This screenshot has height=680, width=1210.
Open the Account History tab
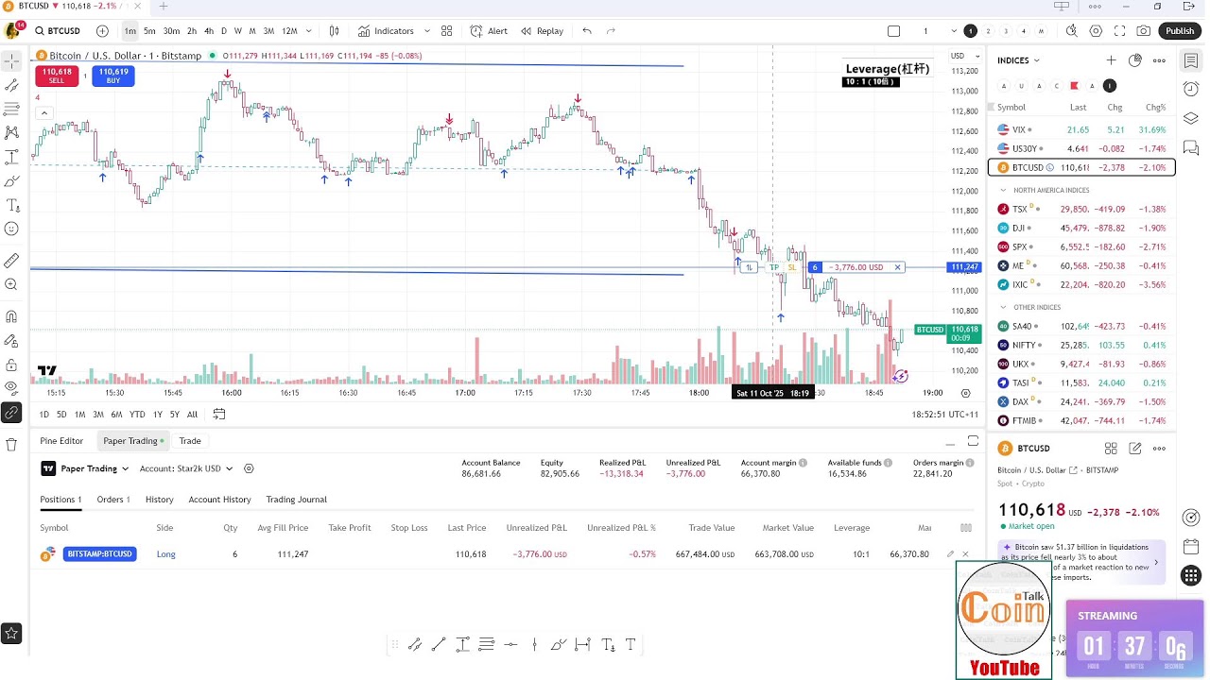click(219, 500)
